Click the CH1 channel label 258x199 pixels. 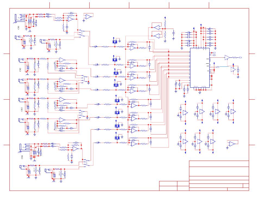coord(18,27)
